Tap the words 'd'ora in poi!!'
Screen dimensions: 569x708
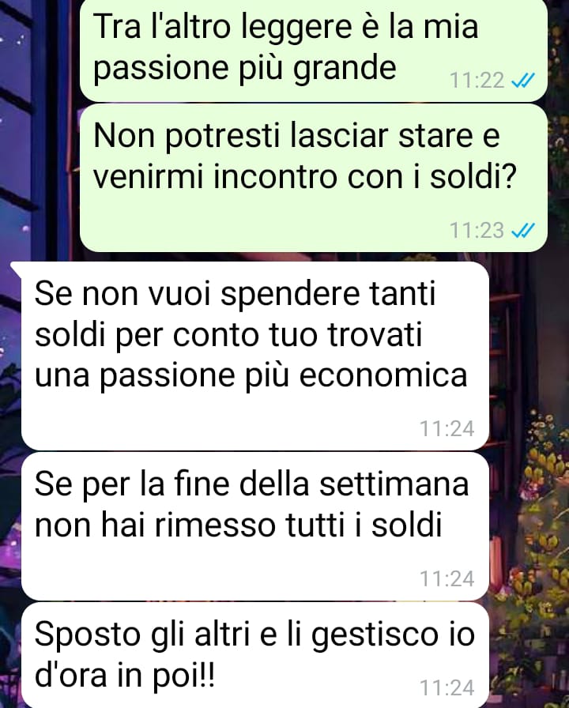124,676
